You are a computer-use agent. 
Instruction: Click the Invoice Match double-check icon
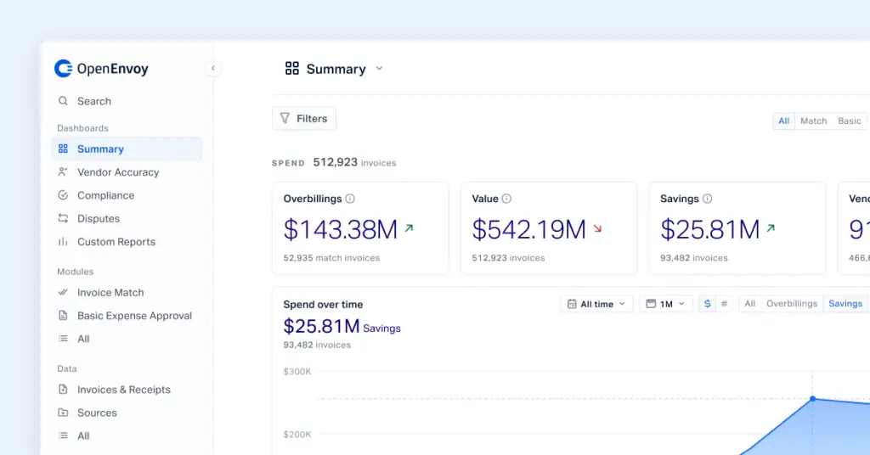pyautogui.click(x=63, y=292)
